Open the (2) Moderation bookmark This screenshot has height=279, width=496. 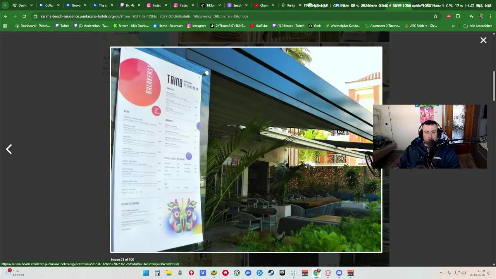point(91,26)
